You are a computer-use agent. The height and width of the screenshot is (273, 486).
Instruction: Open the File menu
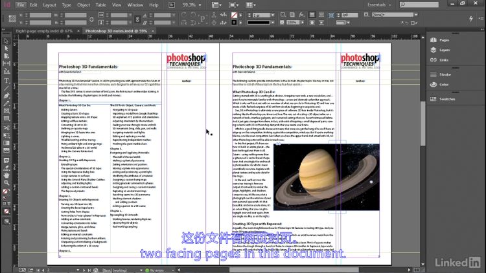tap(21, 5)
